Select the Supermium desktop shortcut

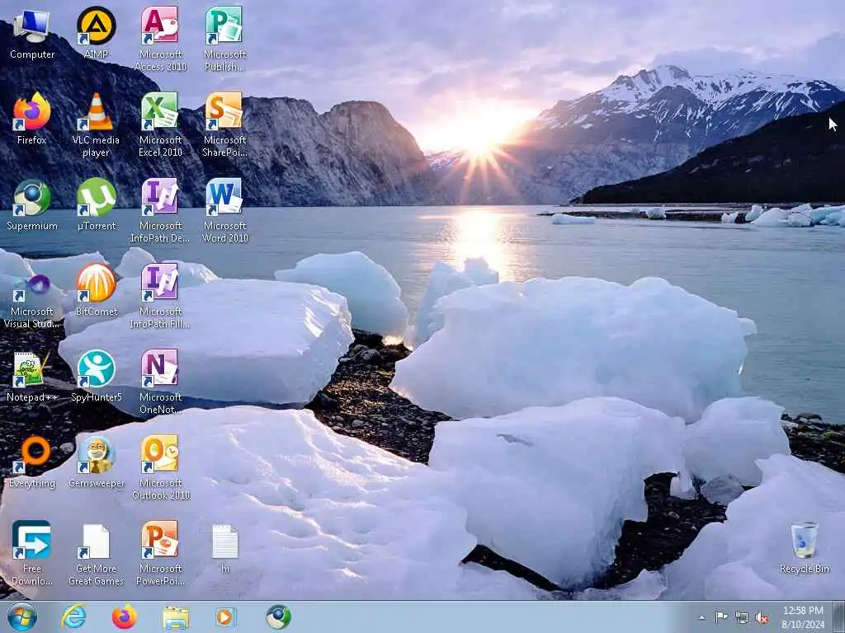[32, 205]
